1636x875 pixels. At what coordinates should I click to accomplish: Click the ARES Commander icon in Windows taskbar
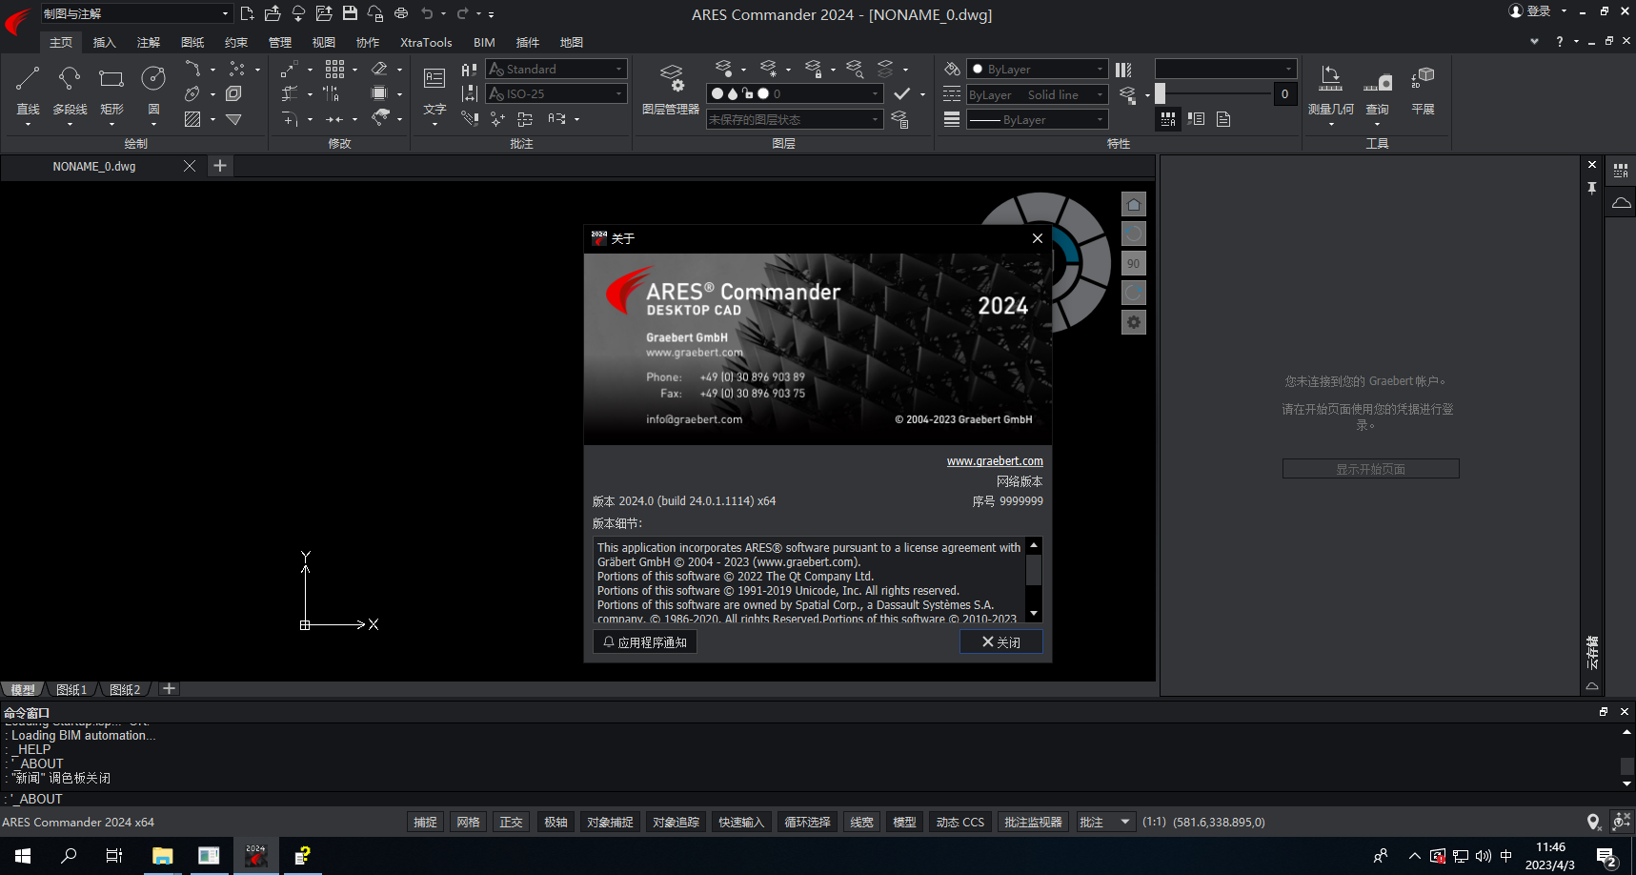[x=255, y=855]
